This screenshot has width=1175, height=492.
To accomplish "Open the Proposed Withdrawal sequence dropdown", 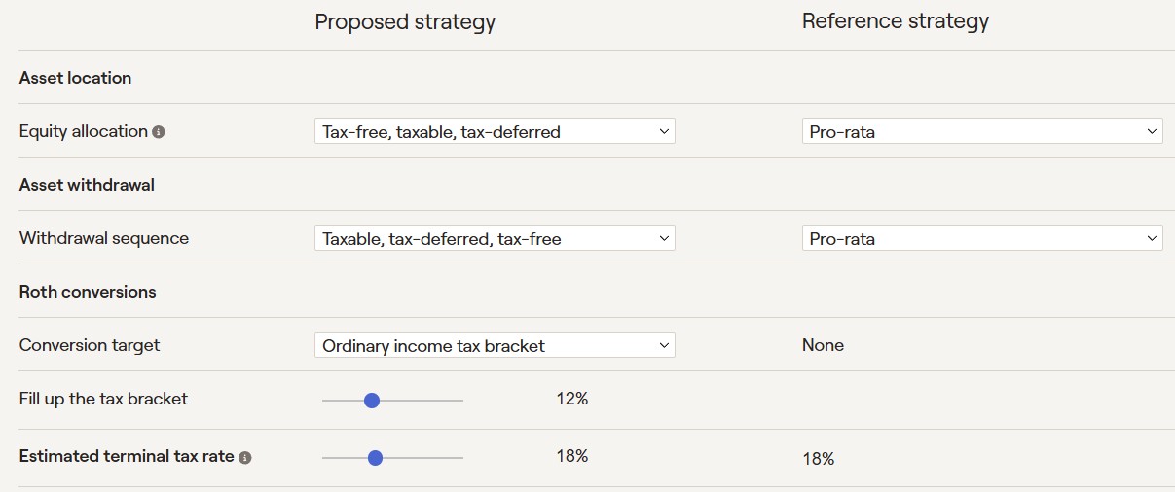I will click(495, 238).
